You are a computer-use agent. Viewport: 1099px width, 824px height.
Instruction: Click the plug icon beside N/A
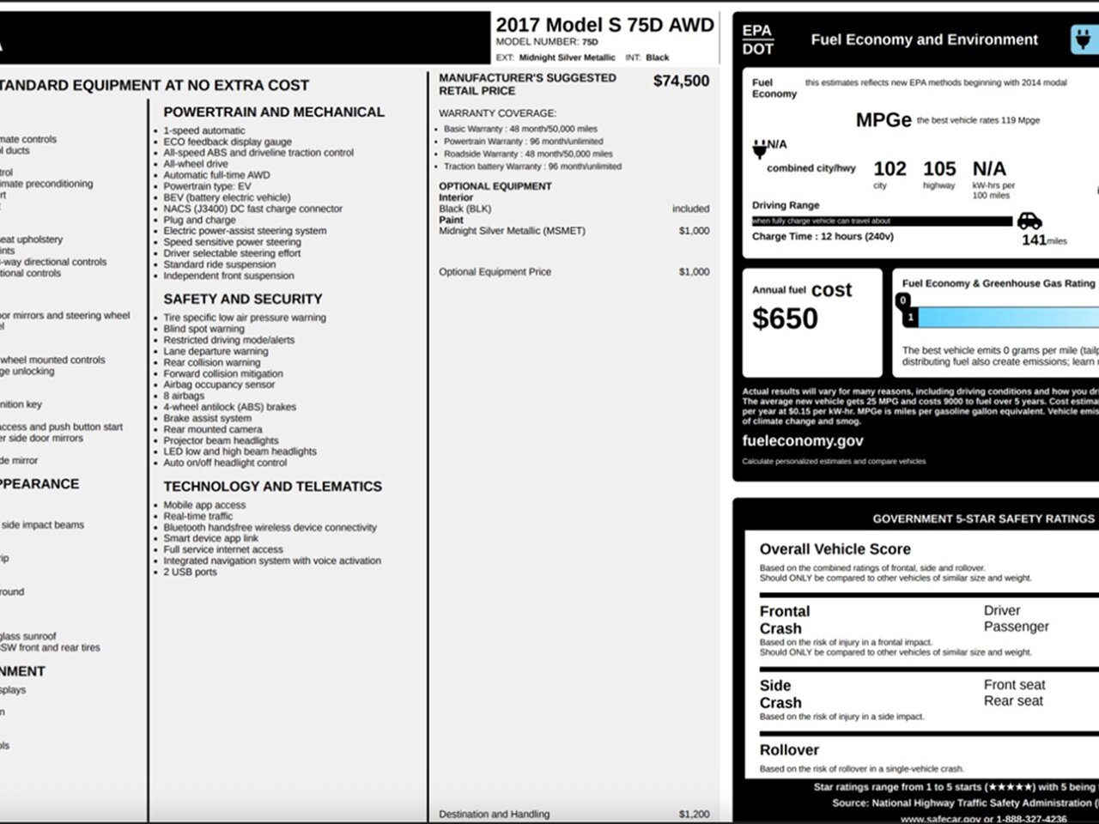pos(759,149)
